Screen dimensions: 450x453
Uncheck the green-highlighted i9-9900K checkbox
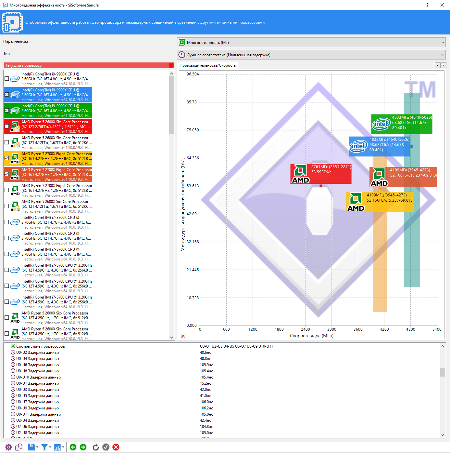point(6,111)
